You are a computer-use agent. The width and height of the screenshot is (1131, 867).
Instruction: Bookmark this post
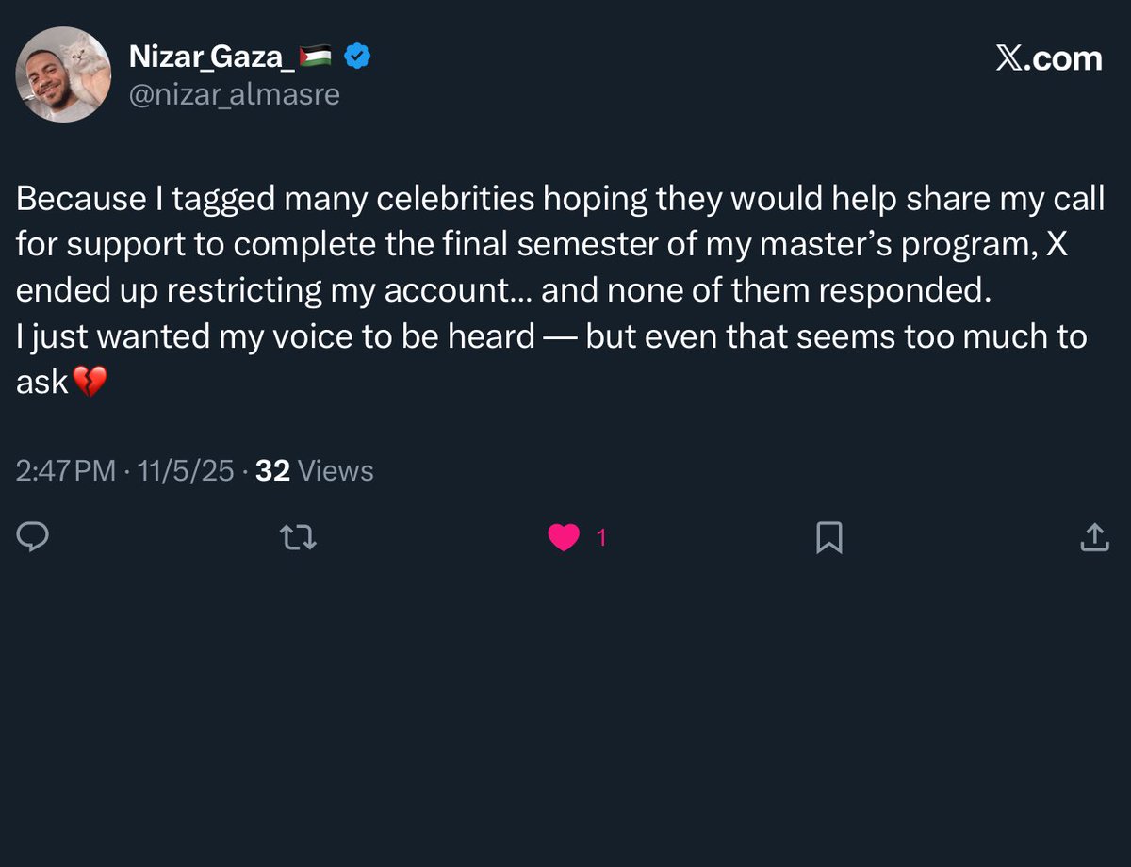point(828,538)
